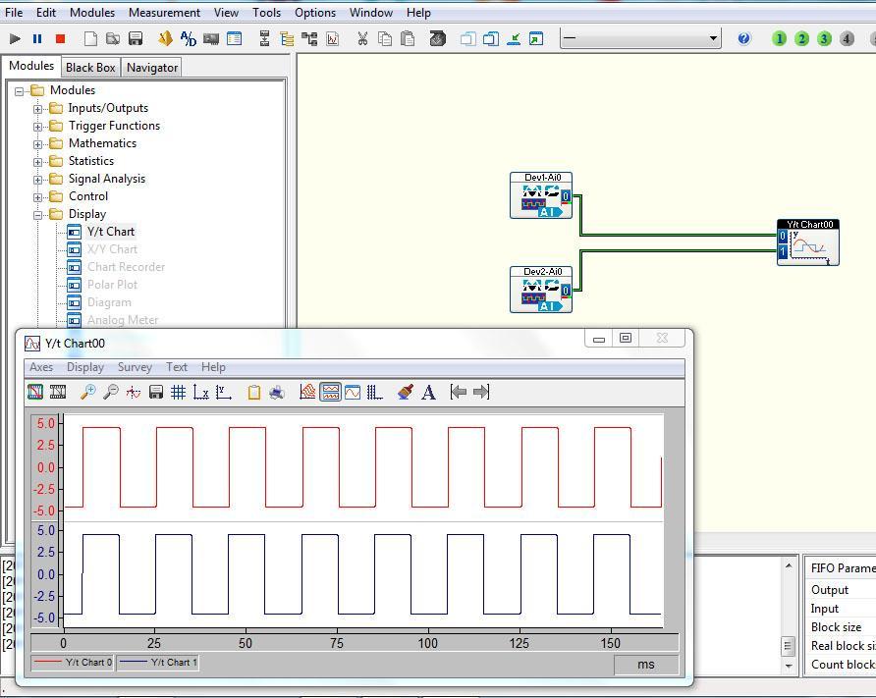
Task: Expand the Signal Analysis folder
Action: (x=37, y=180)
